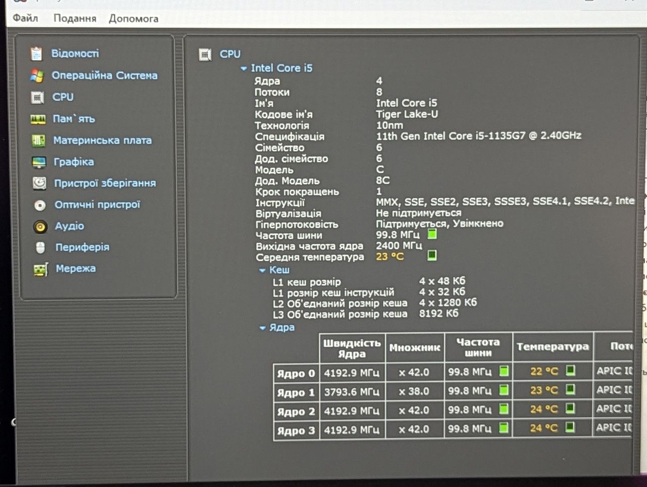Collapse the Ядра section arrow
Screen dimensions: 647x487
click(x=262, y=328)
